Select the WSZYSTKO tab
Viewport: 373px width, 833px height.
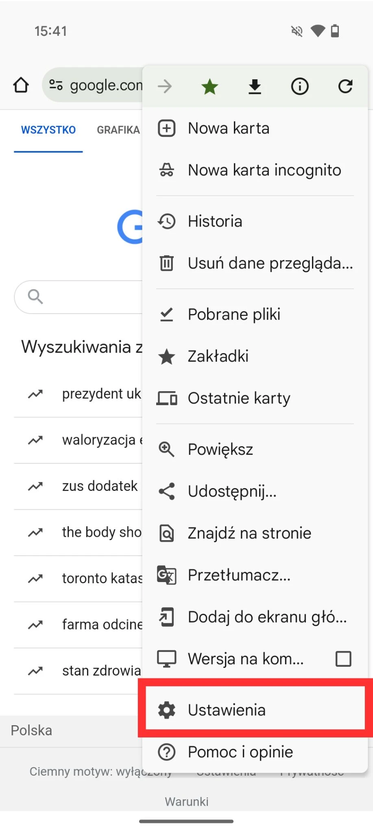(48, 130)
